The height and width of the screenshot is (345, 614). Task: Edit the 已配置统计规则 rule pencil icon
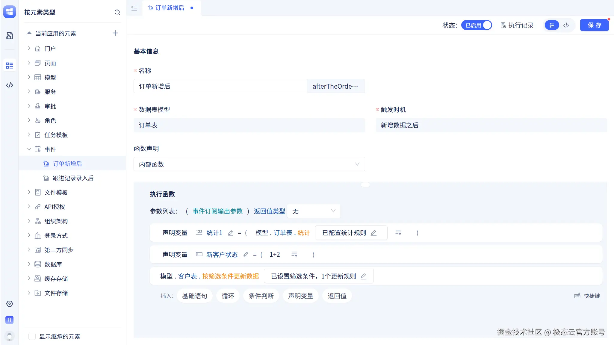coord(373,233)
